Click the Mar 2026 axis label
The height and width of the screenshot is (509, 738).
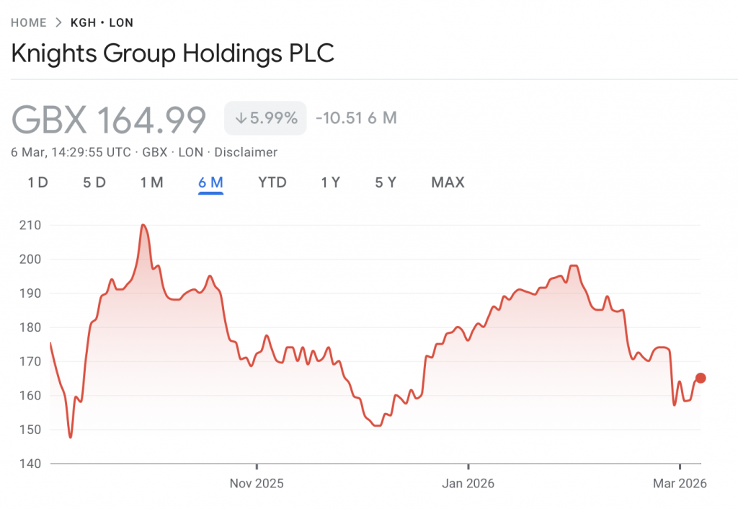682,483
